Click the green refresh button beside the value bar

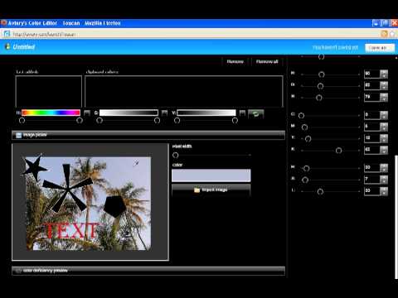tap(255, 113)
